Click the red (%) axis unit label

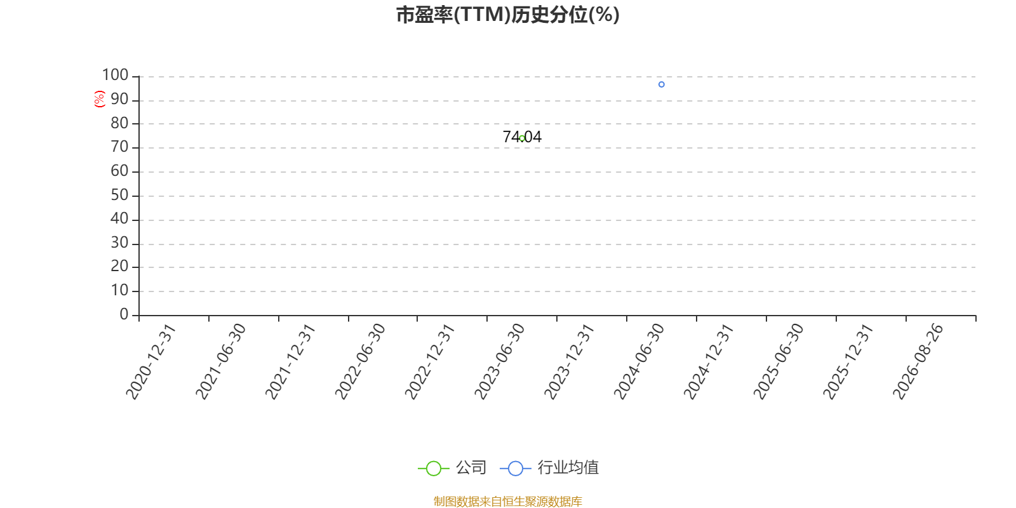[99, 99]
